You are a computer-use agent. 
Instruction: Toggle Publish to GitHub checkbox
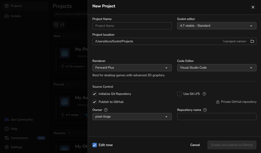[95, 102]
